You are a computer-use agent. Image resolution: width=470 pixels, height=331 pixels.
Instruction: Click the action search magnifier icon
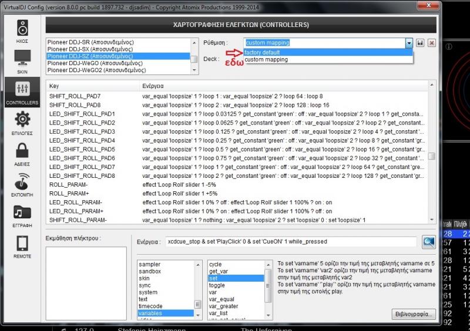click(x=429, y=242)
